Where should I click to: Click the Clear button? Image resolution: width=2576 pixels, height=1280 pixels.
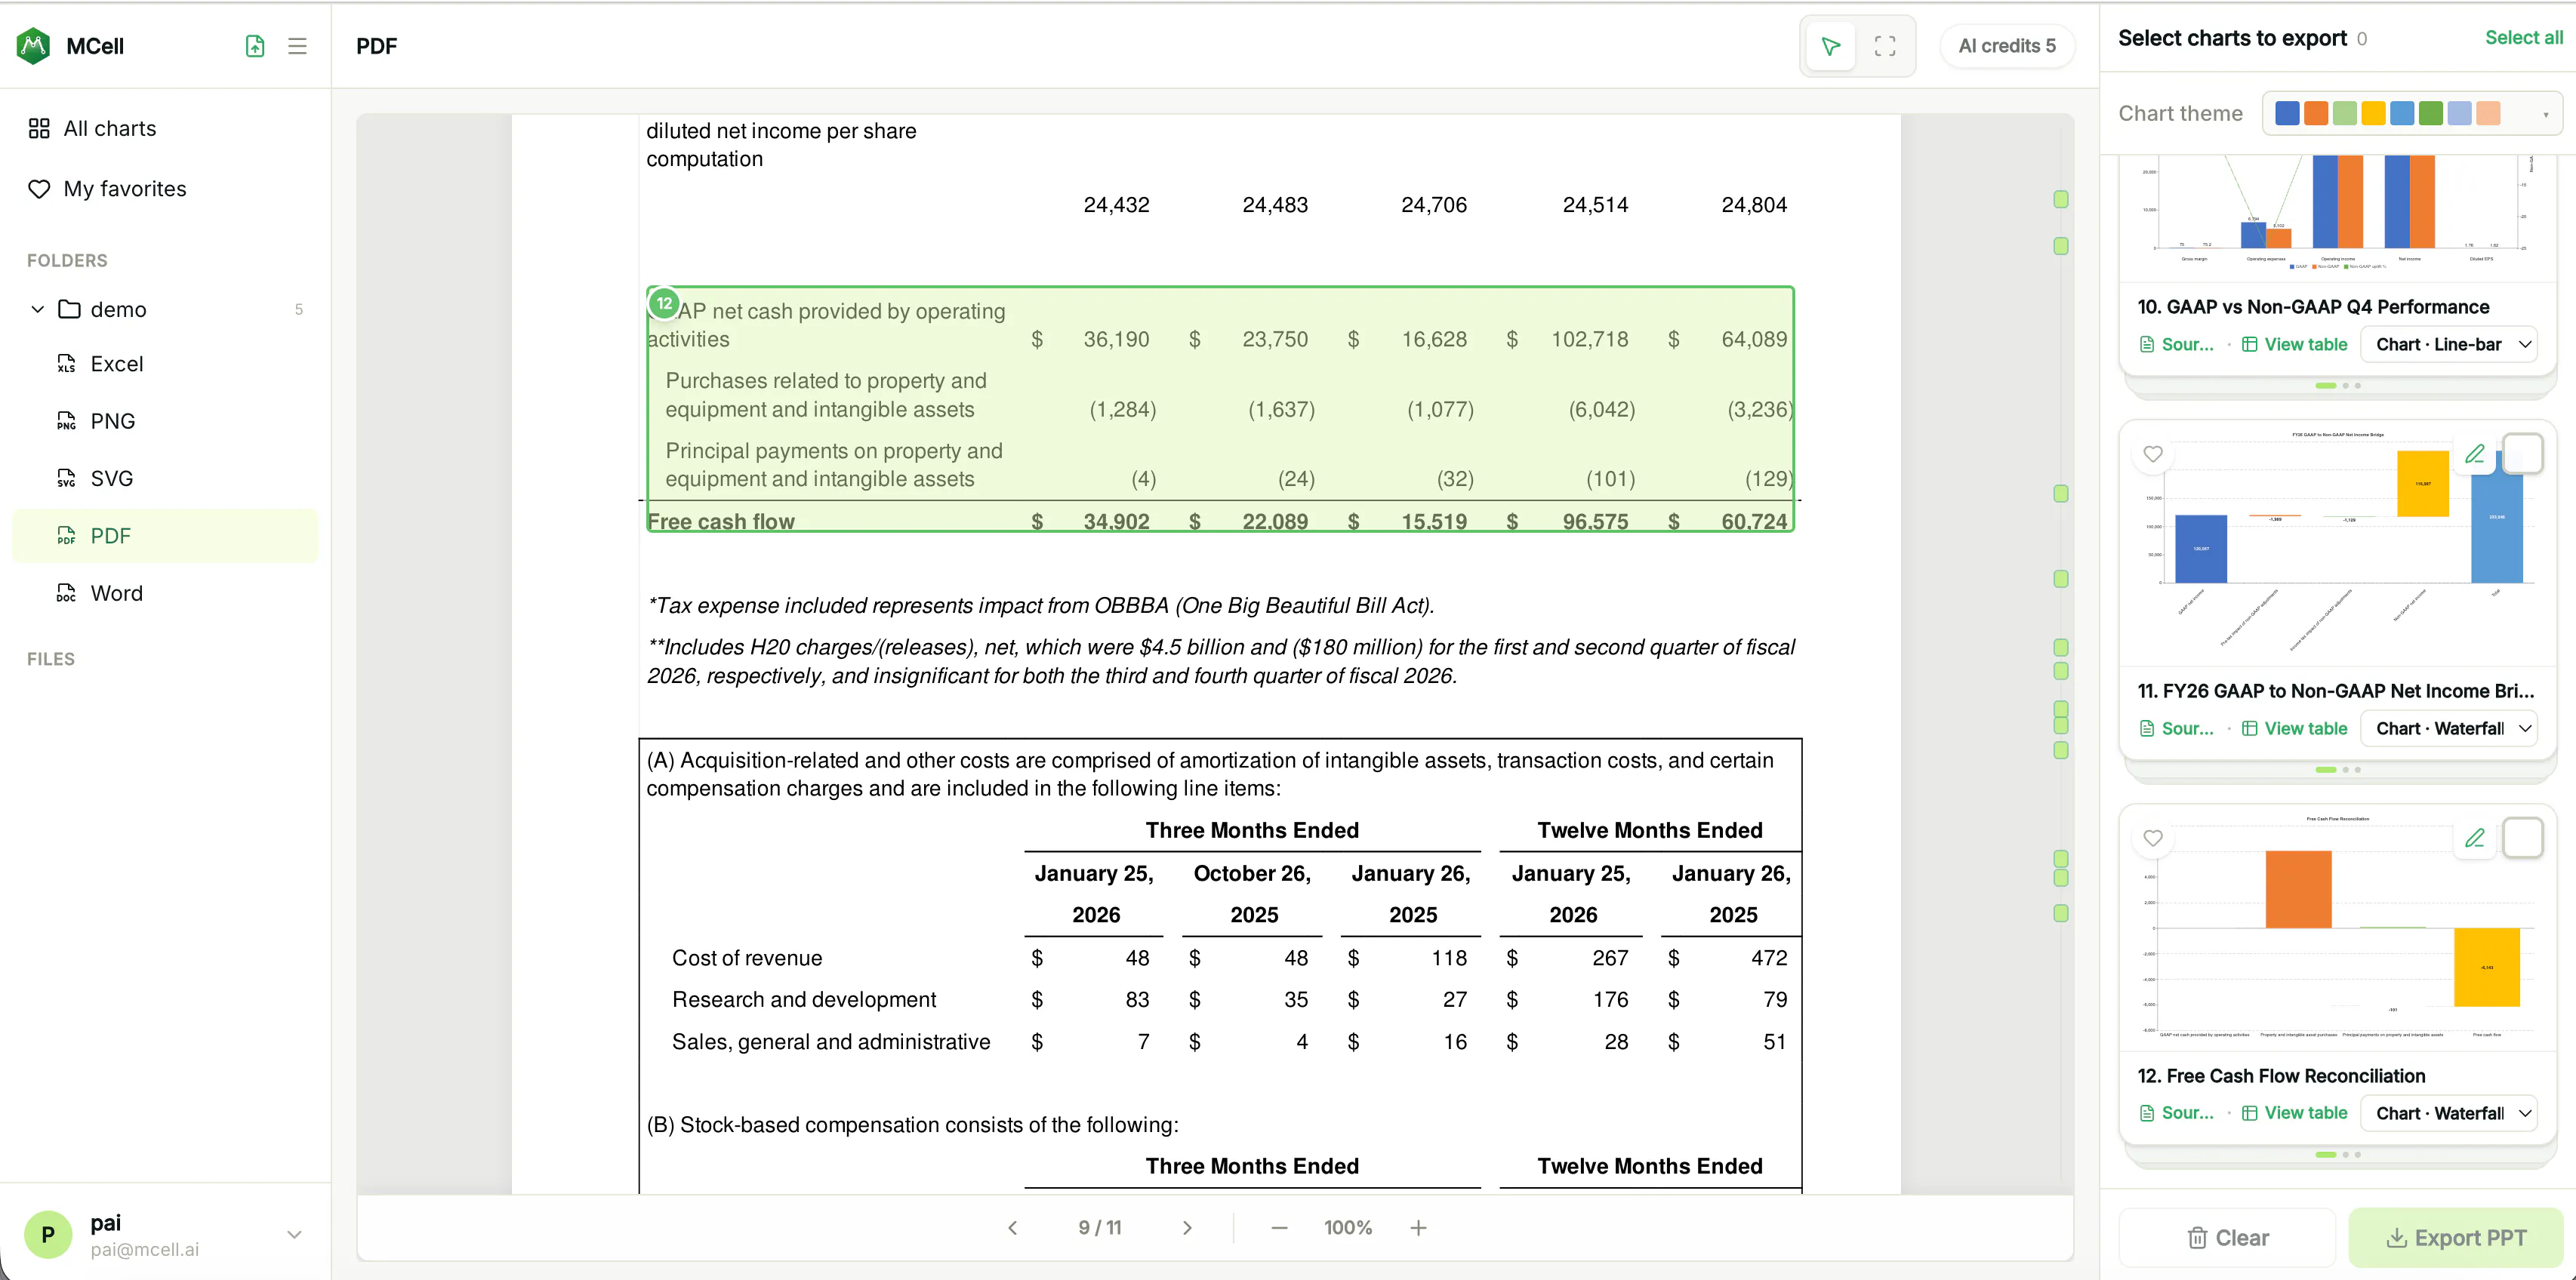point(2227,1238)
